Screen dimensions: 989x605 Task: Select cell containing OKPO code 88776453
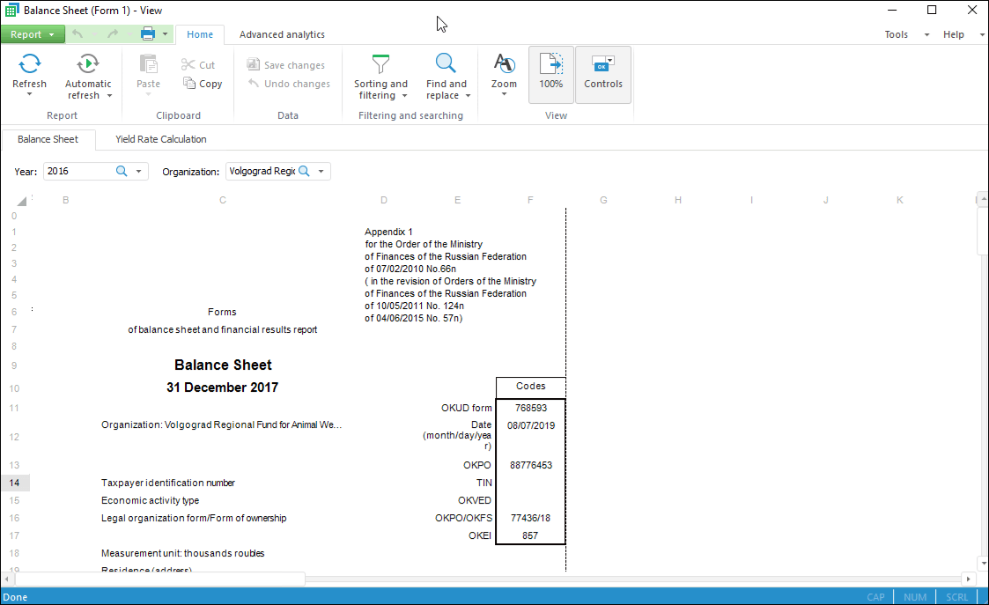pyautogui.click(x=531, y=465)
